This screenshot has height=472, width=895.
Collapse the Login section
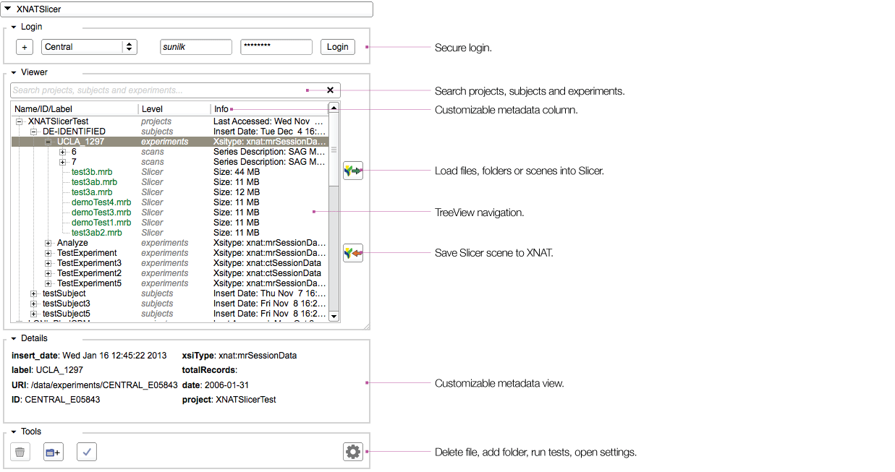point(14,27)
